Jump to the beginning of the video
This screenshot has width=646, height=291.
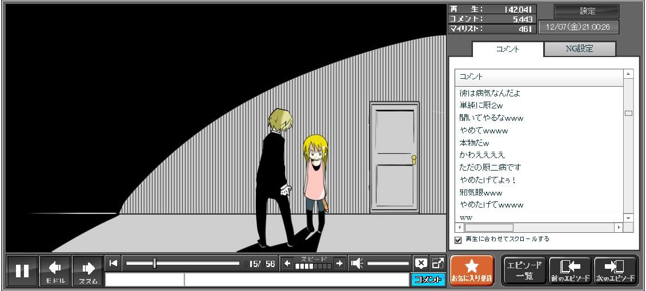click(x=113, y=263)
